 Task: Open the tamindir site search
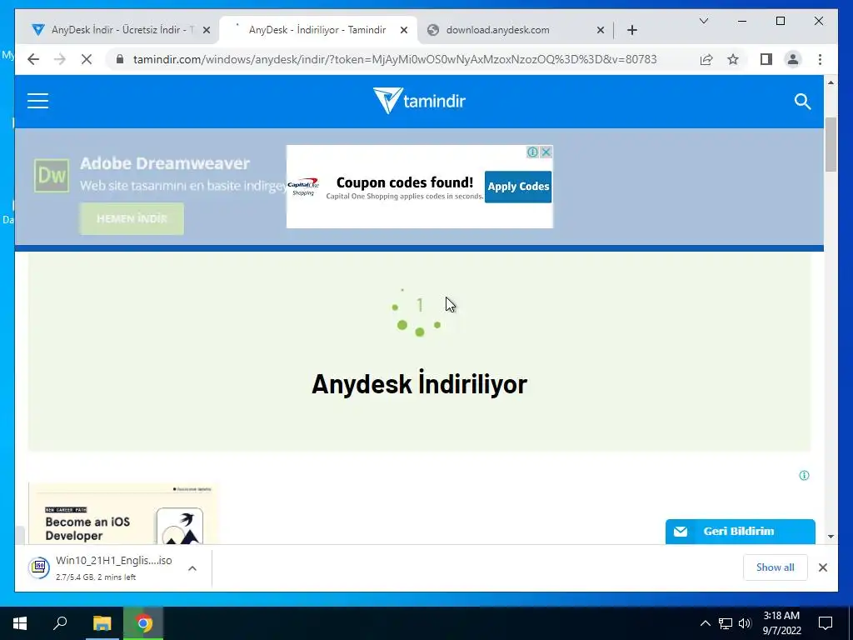tap(802, 101)
